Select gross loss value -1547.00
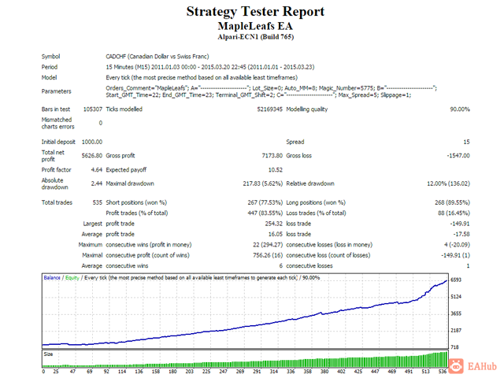 coord(458,156)
